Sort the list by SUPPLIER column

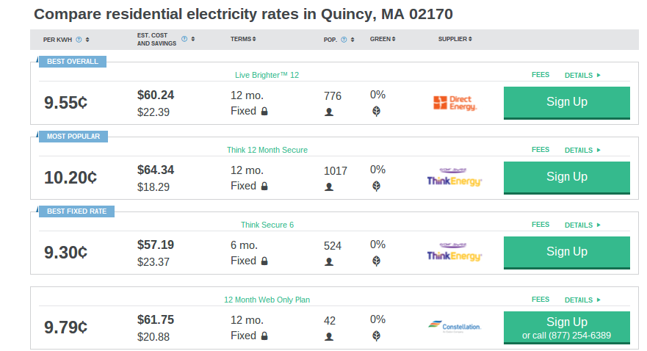click(x=455, y=39)
